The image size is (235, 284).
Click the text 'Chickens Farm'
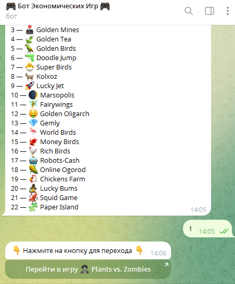(x=62, y=179)
